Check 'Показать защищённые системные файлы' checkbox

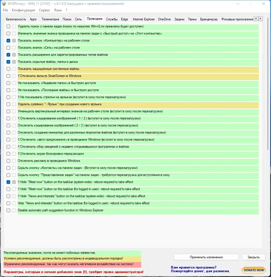[x=8, y=69]
